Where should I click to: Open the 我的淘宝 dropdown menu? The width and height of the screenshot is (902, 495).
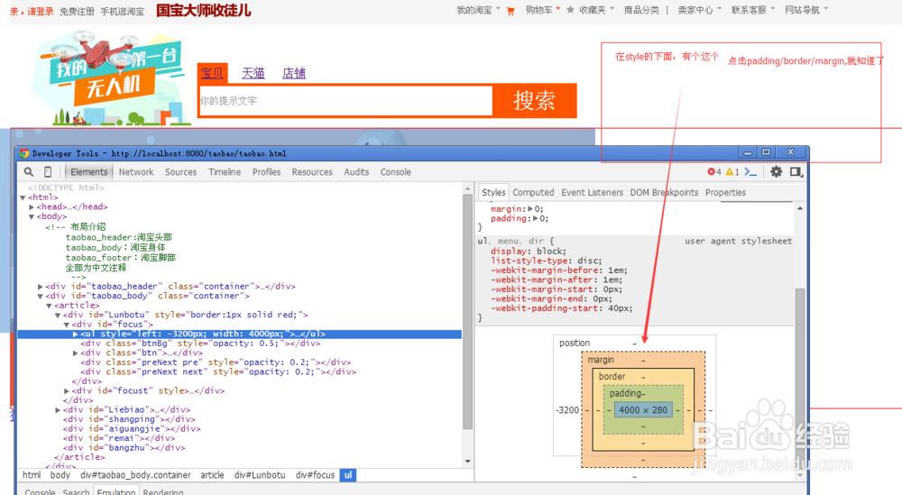478,10
